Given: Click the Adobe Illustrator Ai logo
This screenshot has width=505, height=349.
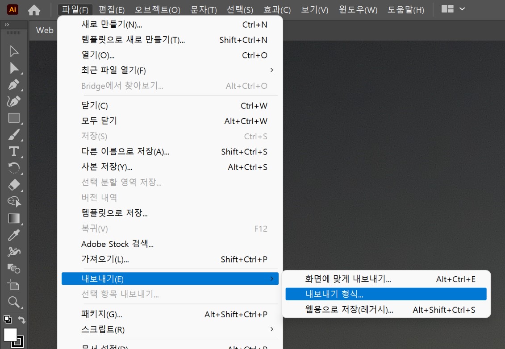Looking at the screenshot, I should pyautogui.click(x=13, y=9).
